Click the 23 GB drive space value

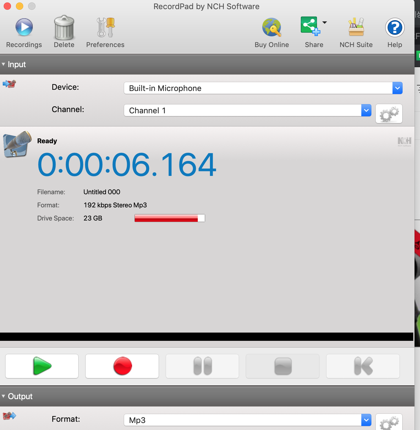[x=93, y=218]
